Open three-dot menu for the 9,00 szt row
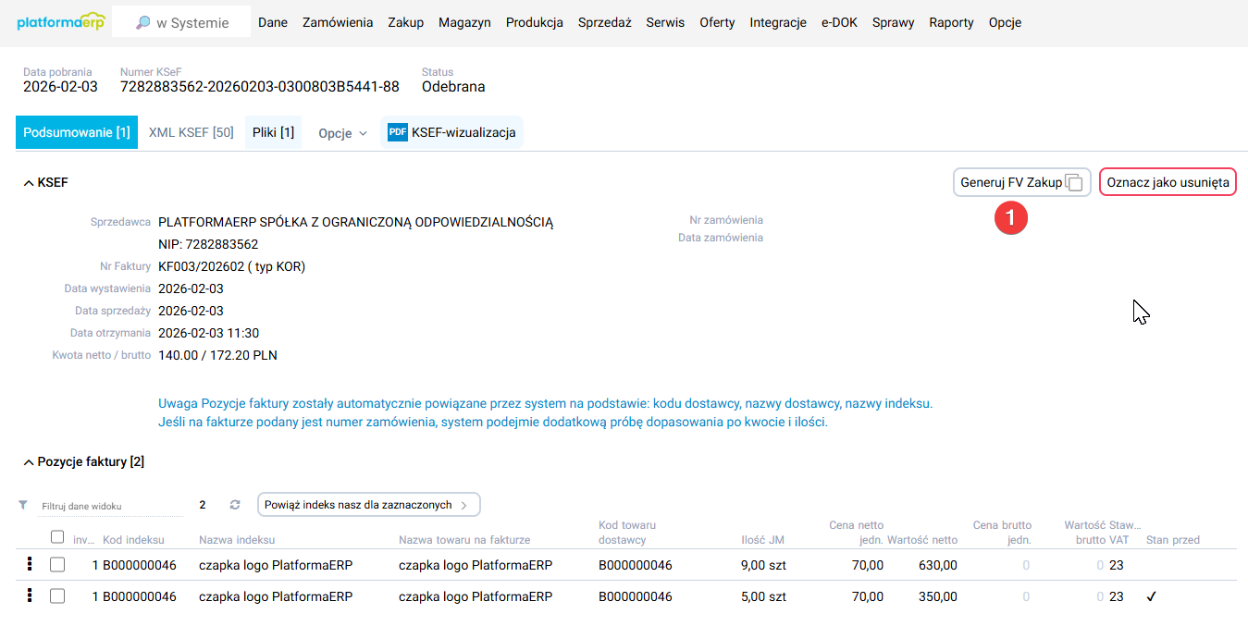This screenshot has width=1248, height=626. pos(29,564)
